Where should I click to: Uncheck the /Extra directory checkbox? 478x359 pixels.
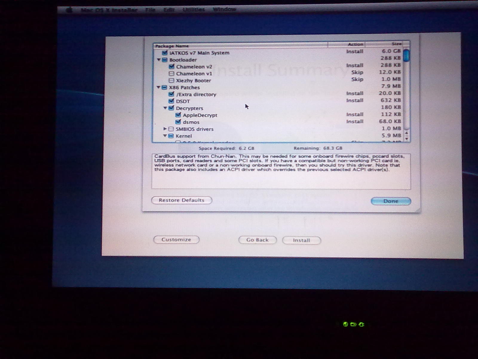click(171, 94)
